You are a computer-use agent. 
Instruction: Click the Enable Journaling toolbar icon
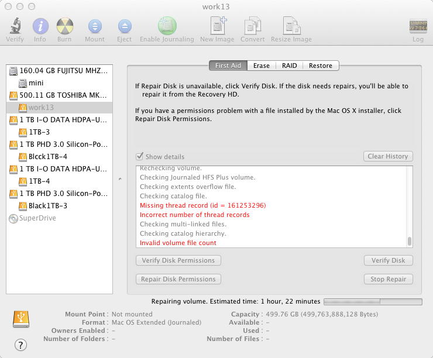pyautogui.click(x=167, y=26)
